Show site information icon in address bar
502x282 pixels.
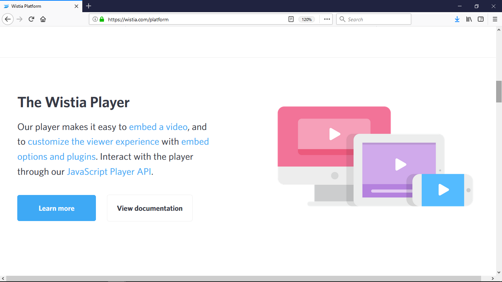95,19
